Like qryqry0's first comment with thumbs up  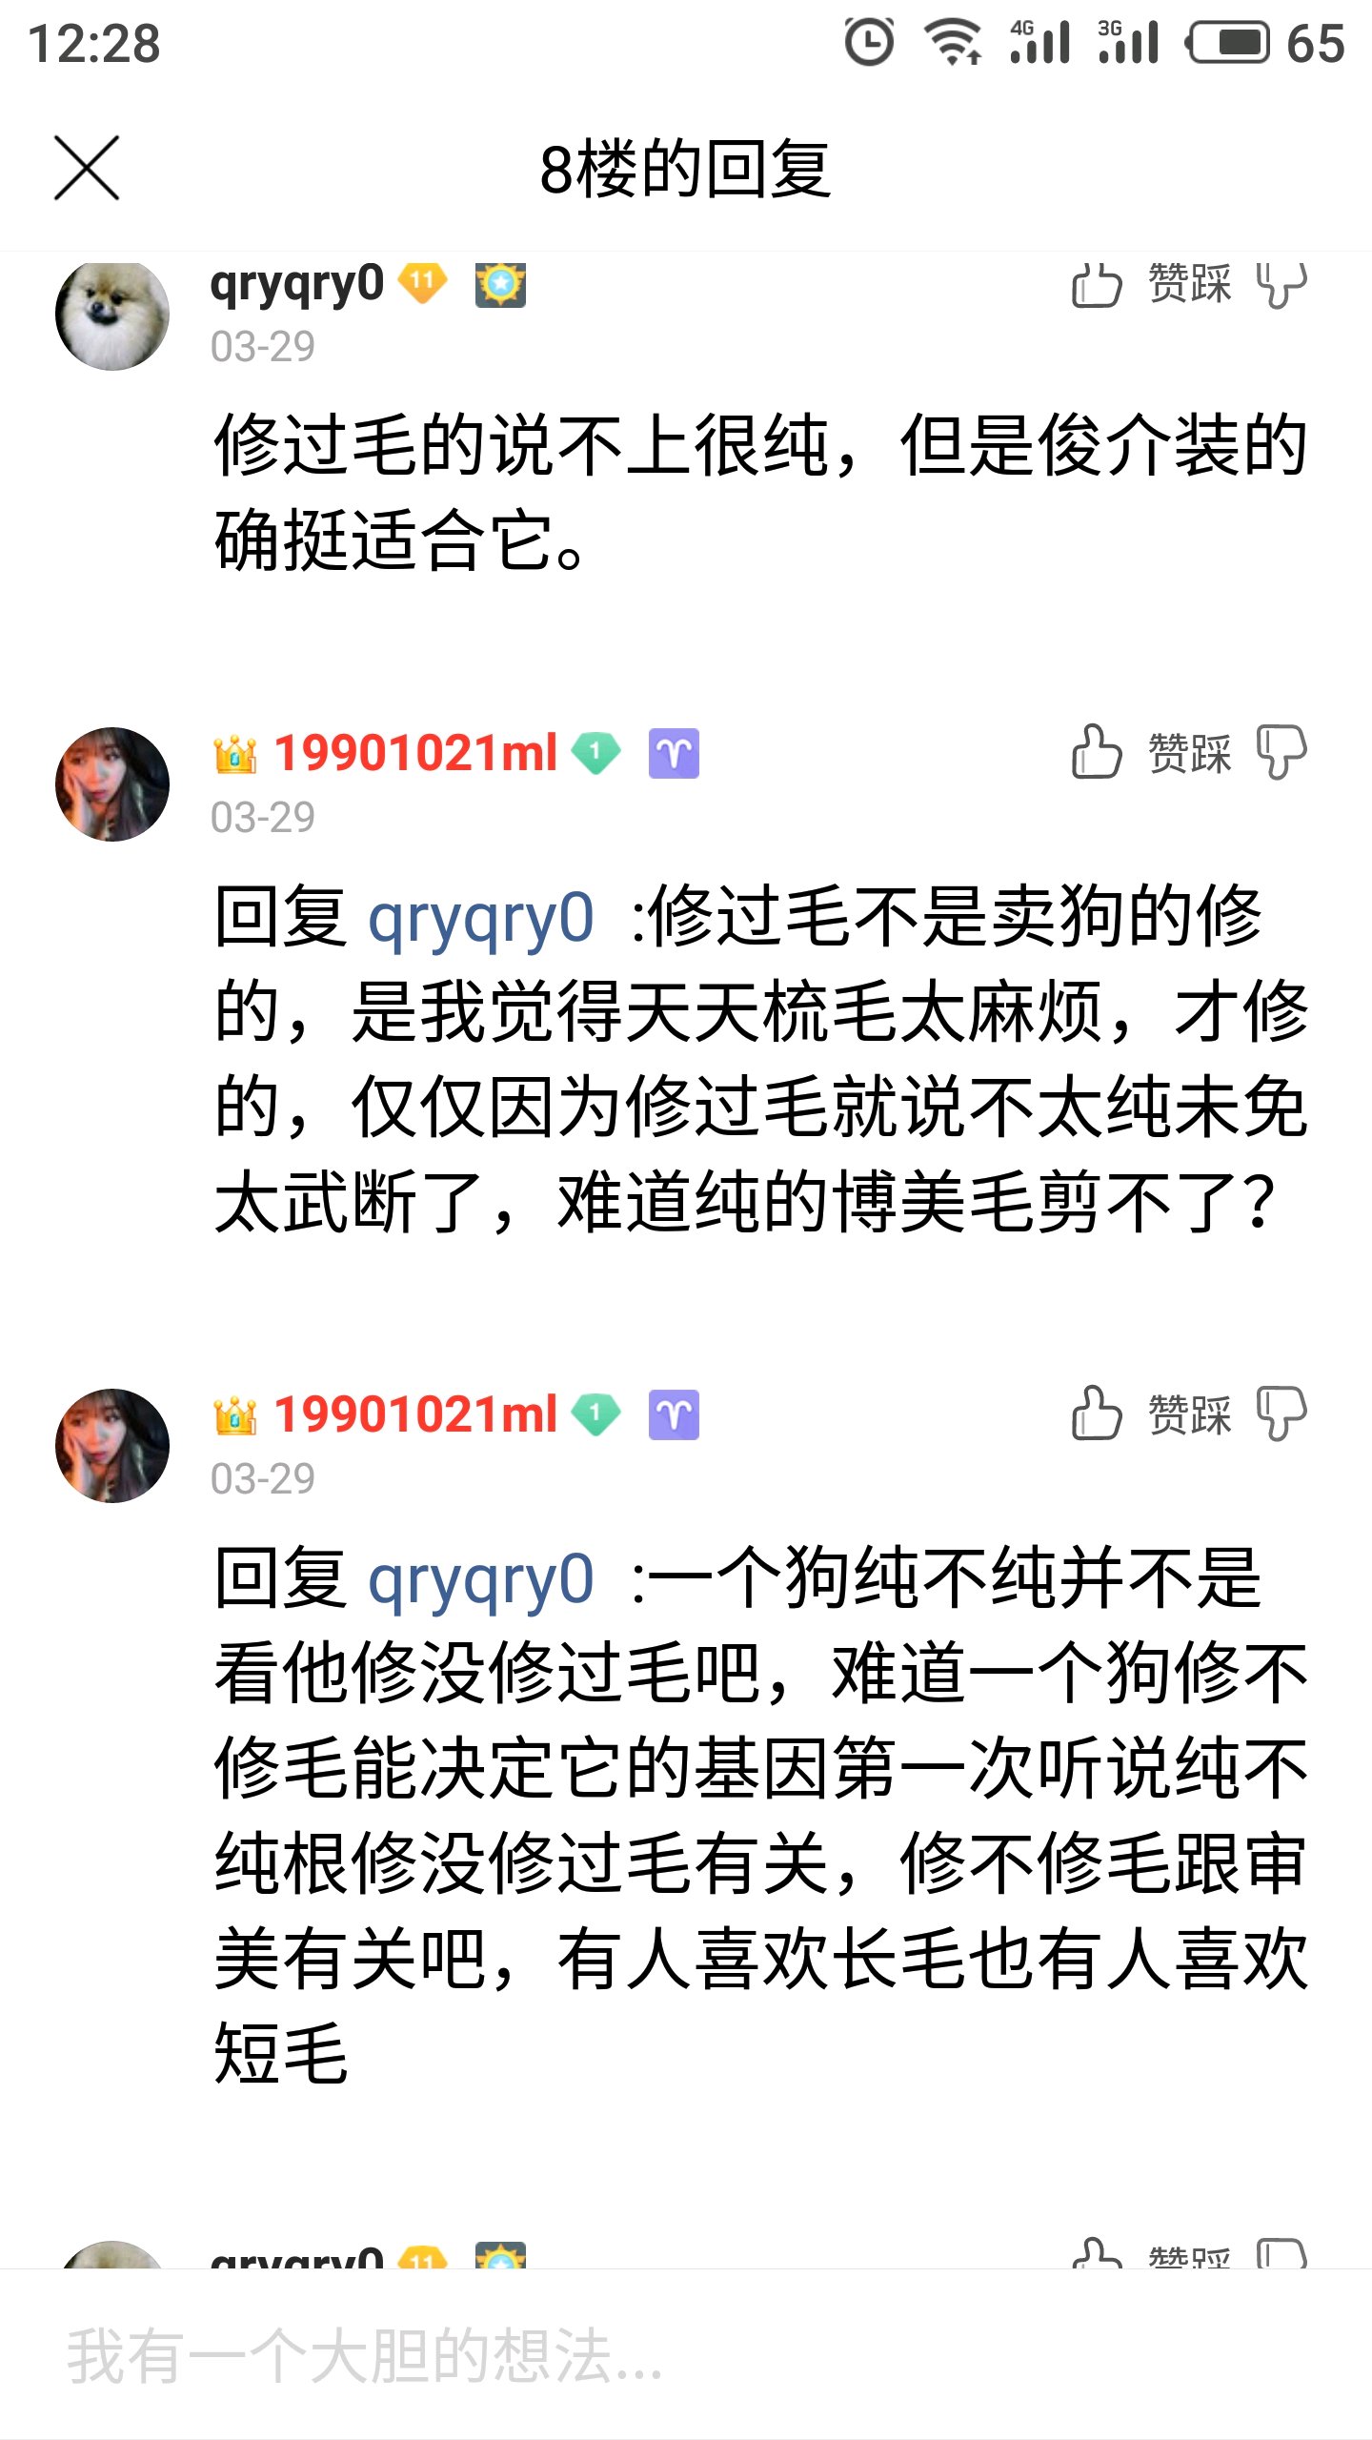click(x=1096, y=285)
